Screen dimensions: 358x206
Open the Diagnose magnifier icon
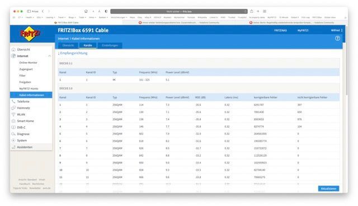point(13,134)
